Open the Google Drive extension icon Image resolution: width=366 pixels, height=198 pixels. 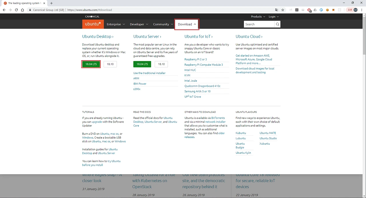[x=315, y=10]
